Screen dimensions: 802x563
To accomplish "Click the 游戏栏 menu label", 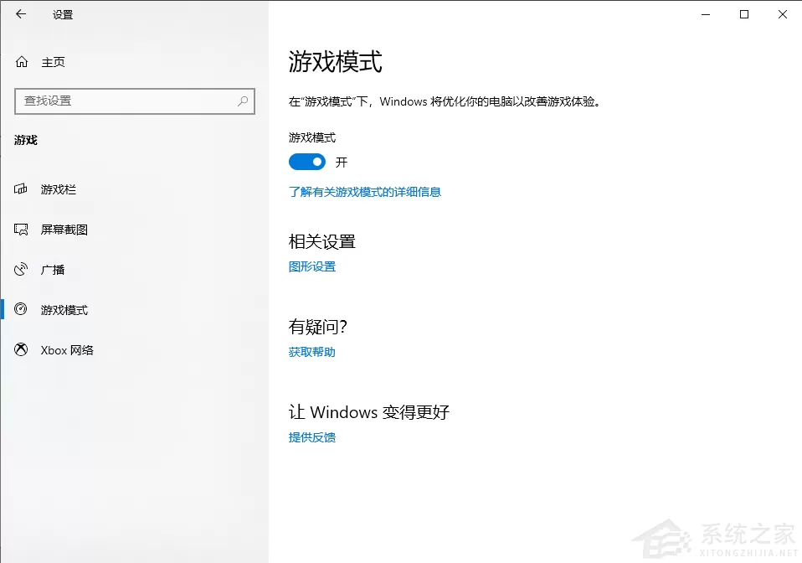I will point(59,189).
